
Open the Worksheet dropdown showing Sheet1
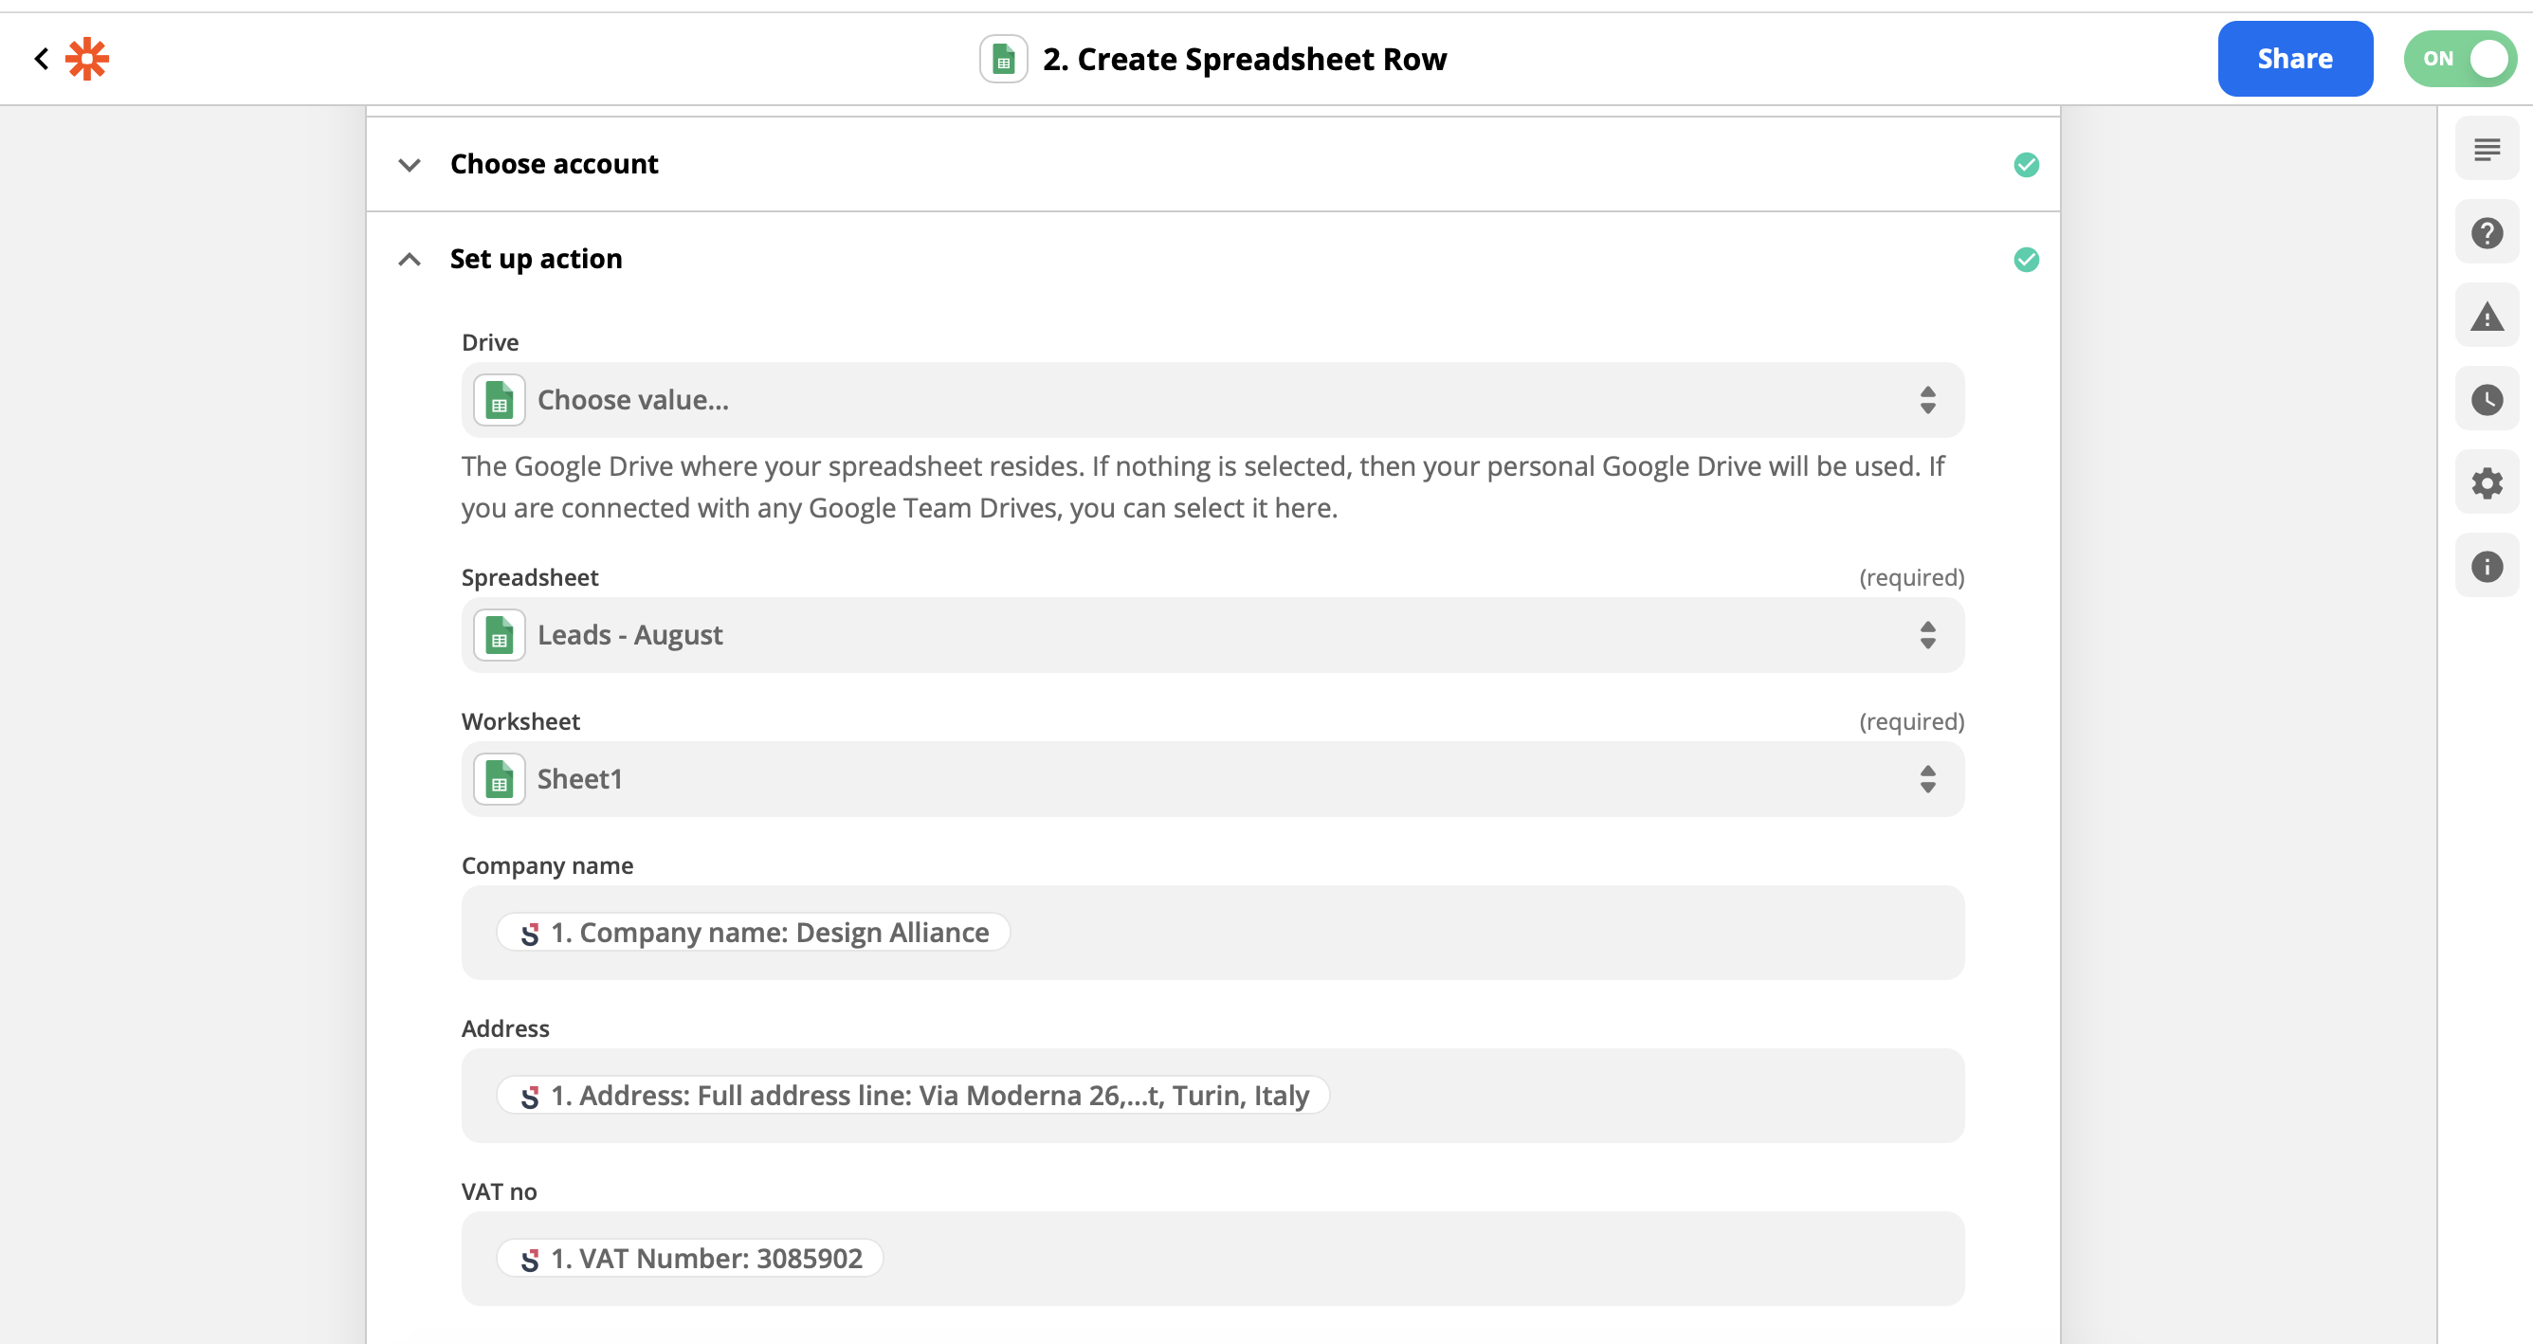[1212, 780]
